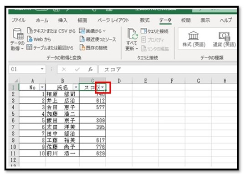Viewport: 245px width, 174px height.
Task: Select row 5 header
Action: pyautogui.click(x=14, y=114)
